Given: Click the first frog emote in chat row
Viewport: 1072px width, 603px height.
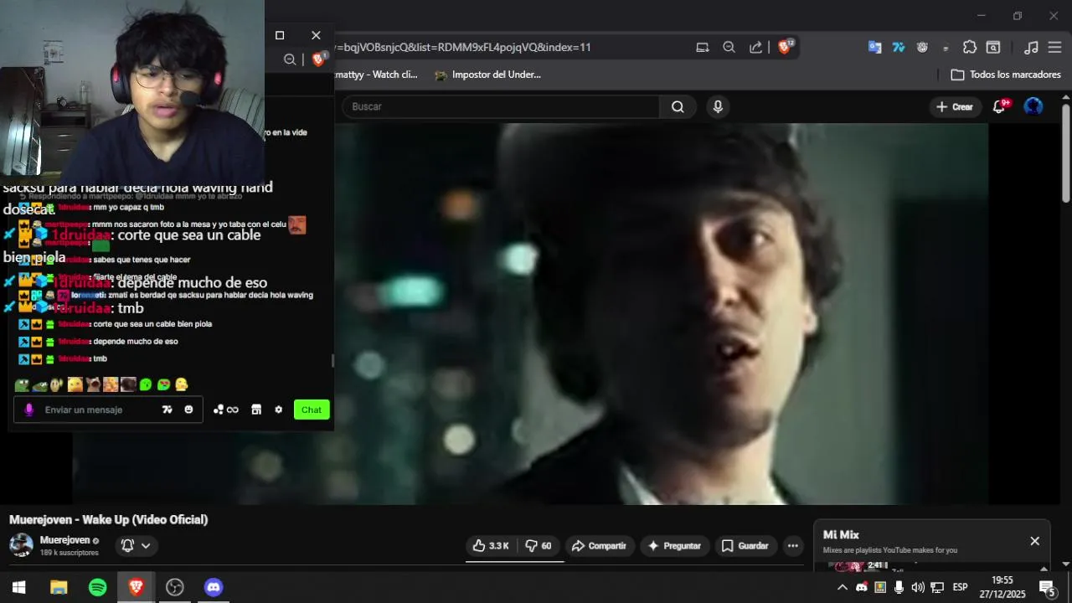Looking at the screenshot, I should [x=21, y=384].
